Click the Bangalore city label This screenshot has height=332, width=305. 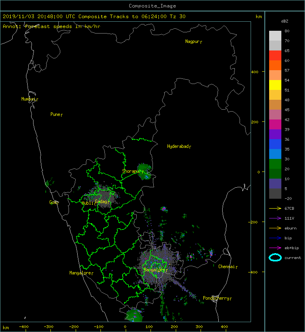click(155, 270)
